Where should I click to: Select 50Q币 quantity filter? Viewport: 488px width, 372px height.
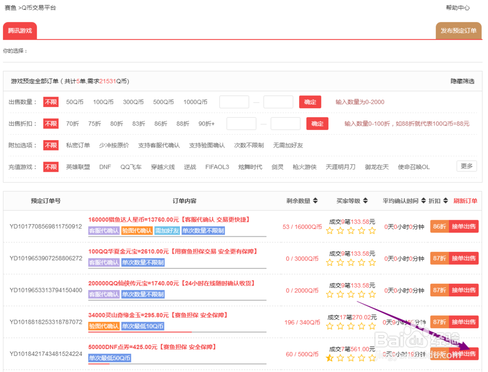pos(75,102)
